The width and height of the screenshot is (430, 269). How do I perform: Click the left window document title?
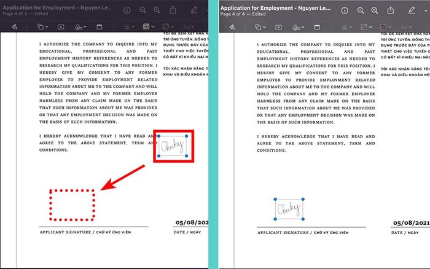[58, 8]
